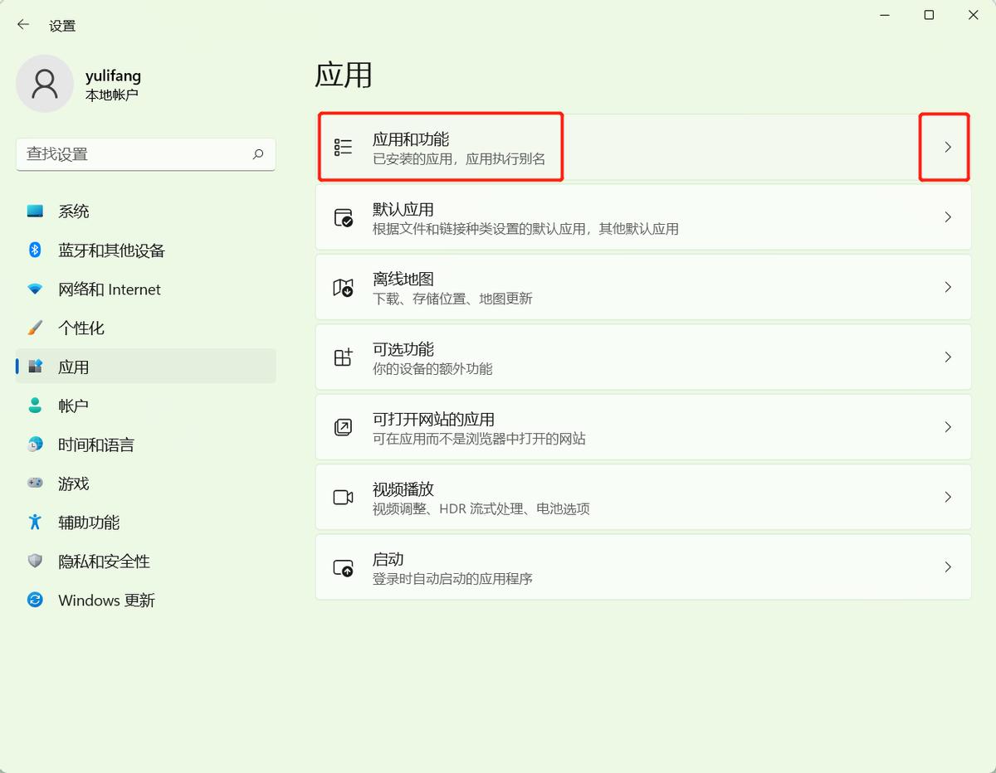Click the 可打开网站的应用 icon

[343, 426]
